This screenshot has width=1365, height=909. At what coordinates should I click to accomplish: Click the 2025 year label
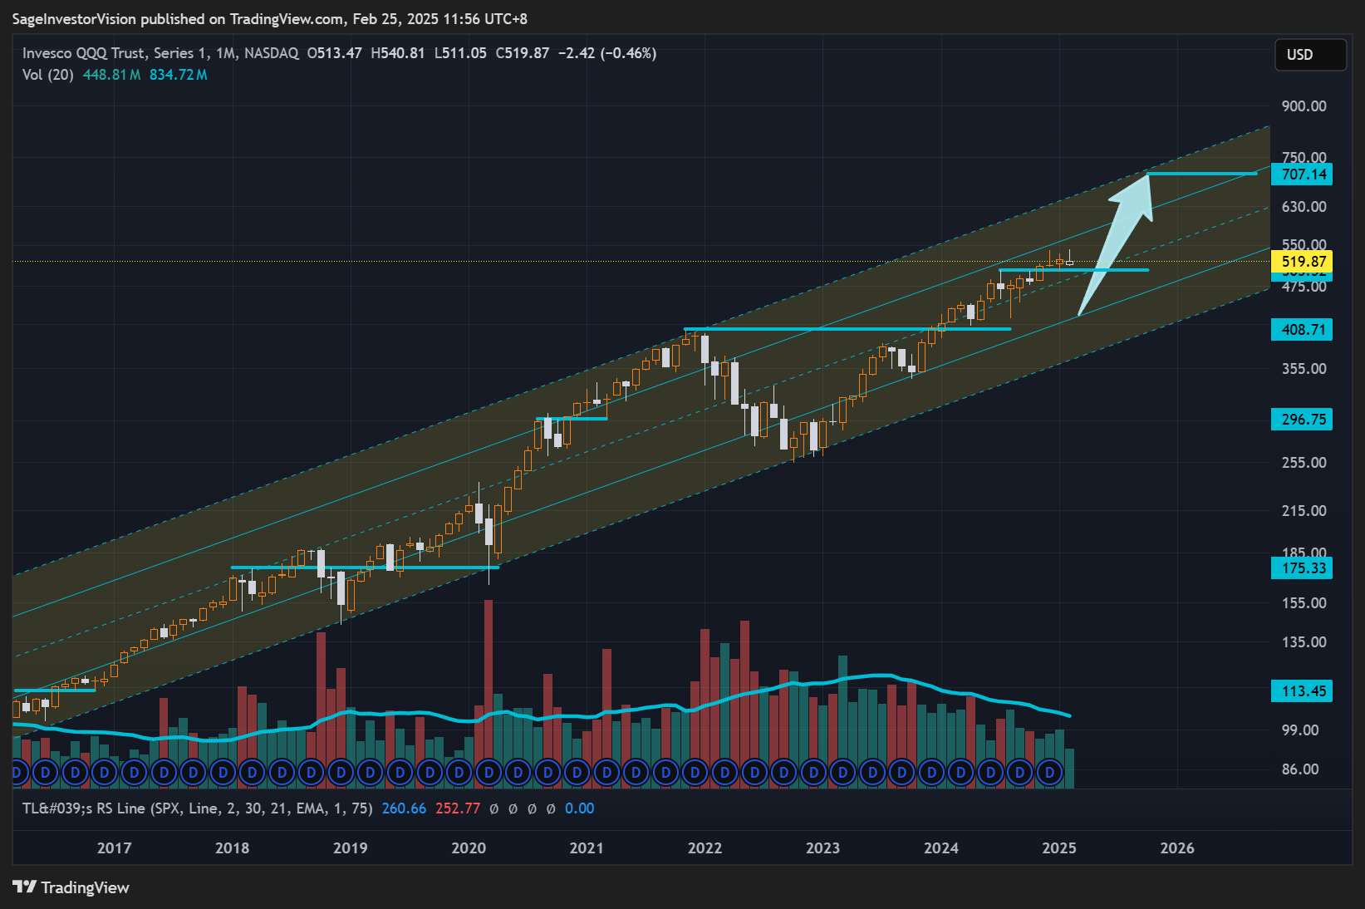[1058, 848]
